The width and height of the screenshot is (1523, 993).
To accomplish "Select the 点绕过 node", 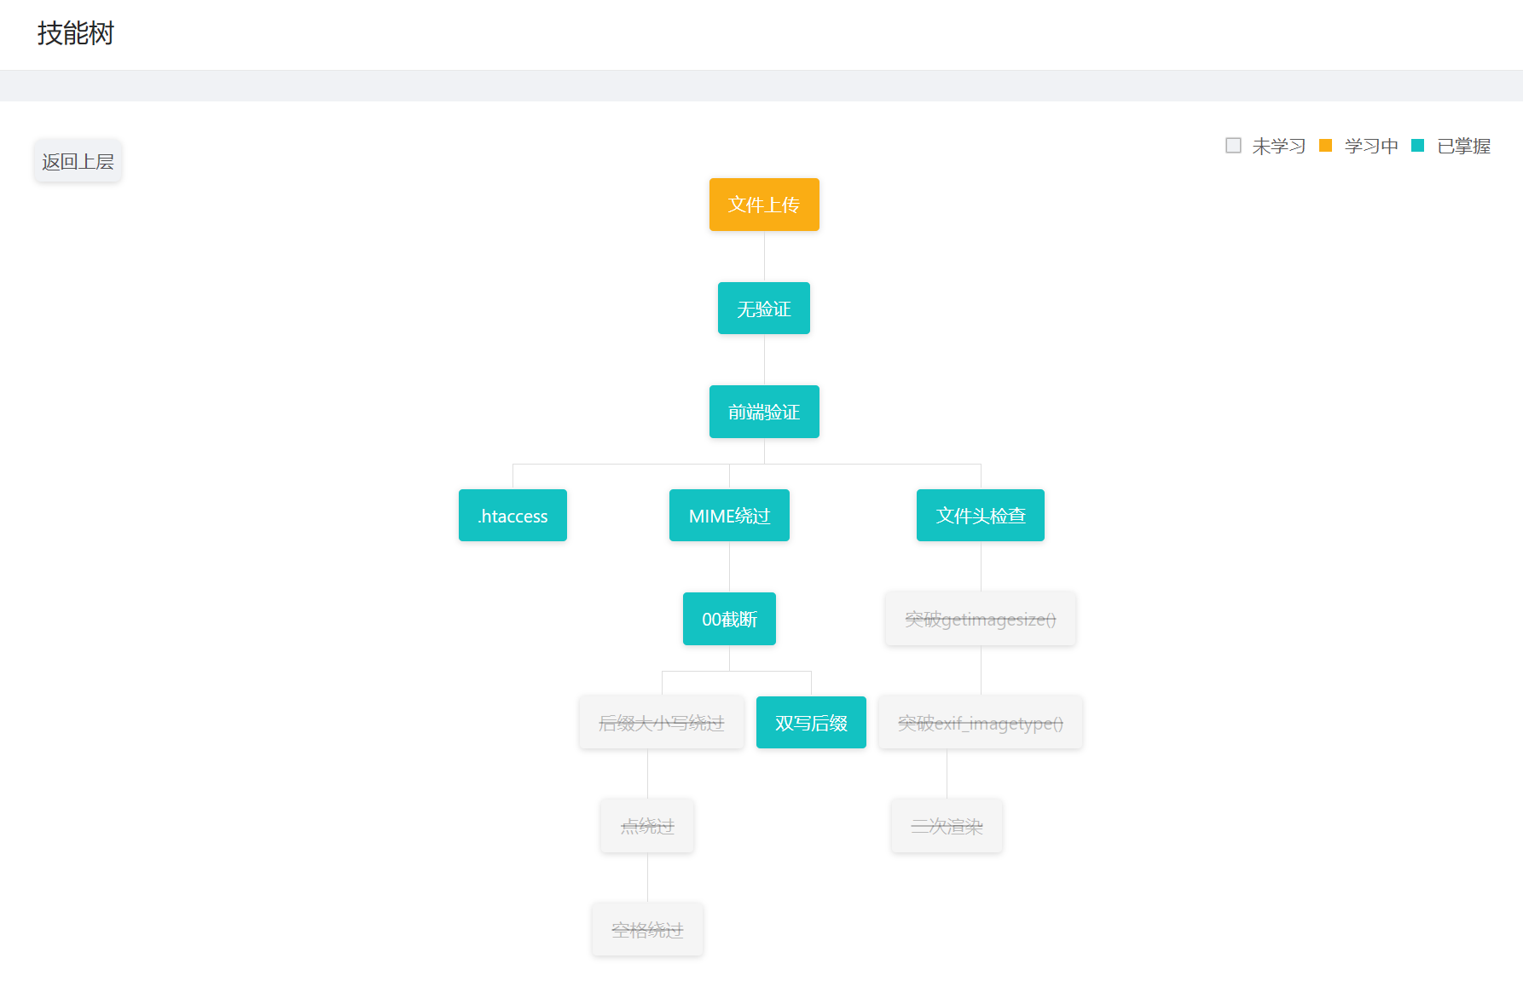I will 647,826.
